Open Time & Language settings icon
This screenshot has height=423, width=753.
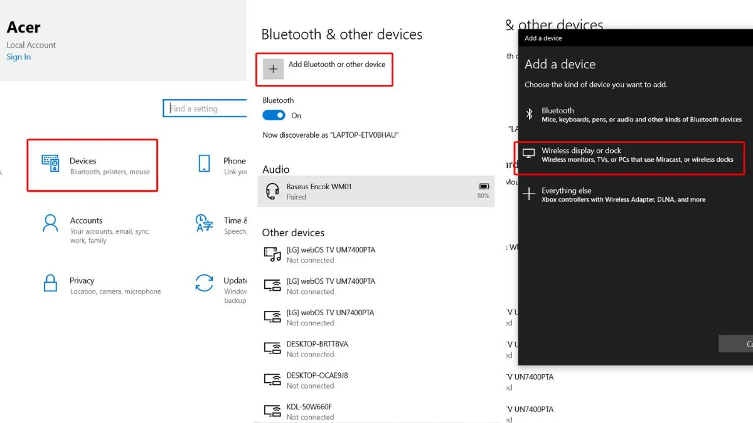click(x=204, y=224)
